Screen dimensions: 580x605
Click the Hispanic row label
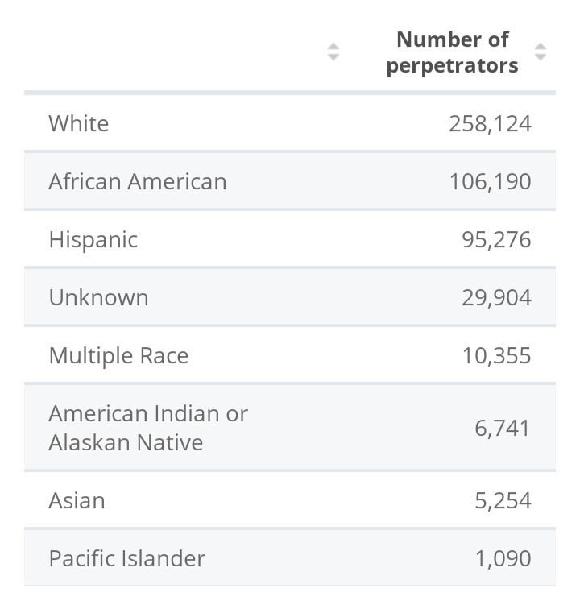93,239
